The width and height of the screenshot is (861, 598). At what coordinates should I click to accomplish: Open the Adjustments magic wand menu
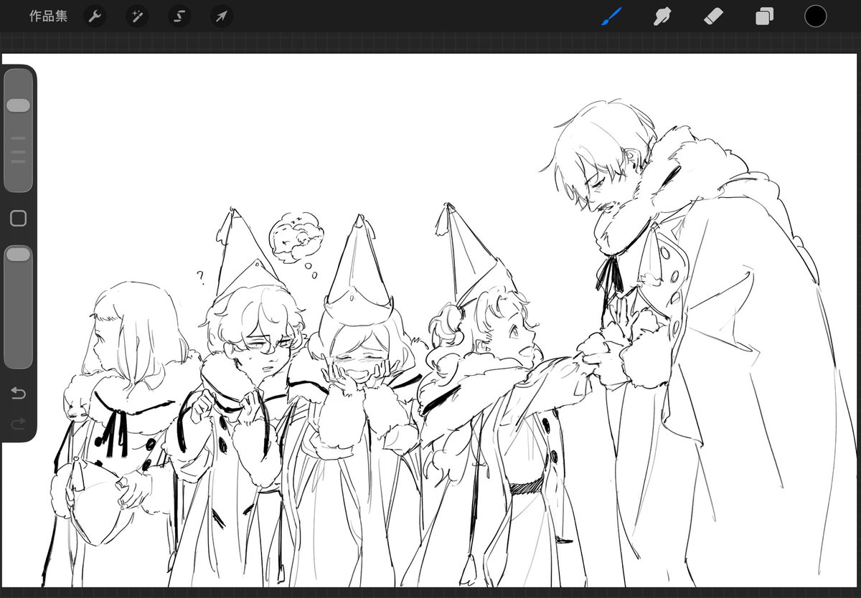click(x=137, y=16)
